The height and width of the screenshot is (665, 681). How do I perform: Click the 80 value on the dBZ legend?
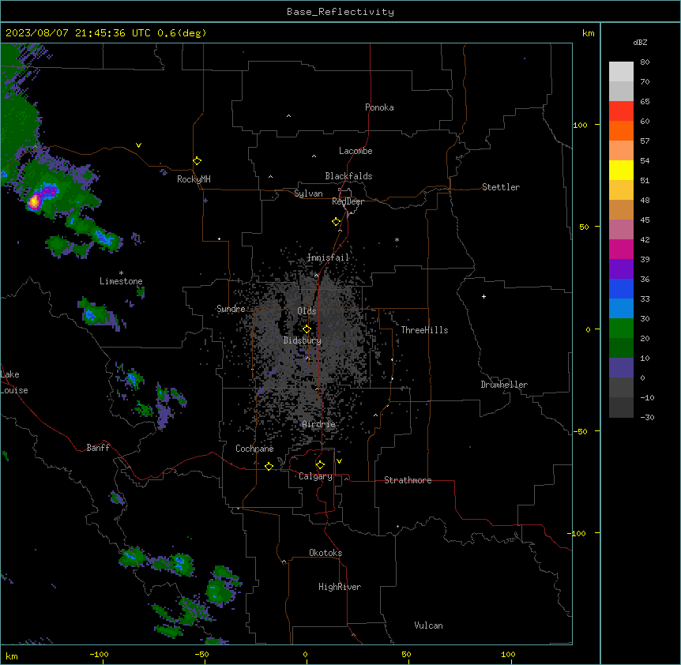click(x=645, y=62)
